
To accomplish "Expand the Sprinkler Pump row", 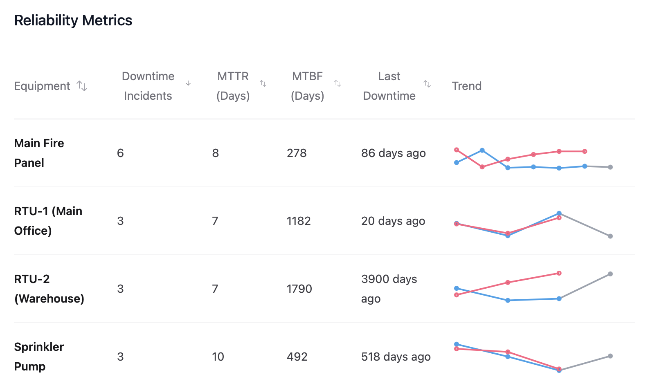I will 38,357.
